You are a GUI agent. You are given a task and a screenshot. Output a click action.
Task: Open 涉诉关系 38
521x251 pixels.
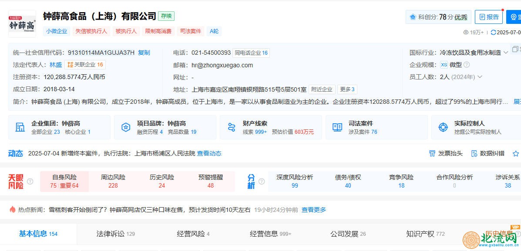point(508,182)
